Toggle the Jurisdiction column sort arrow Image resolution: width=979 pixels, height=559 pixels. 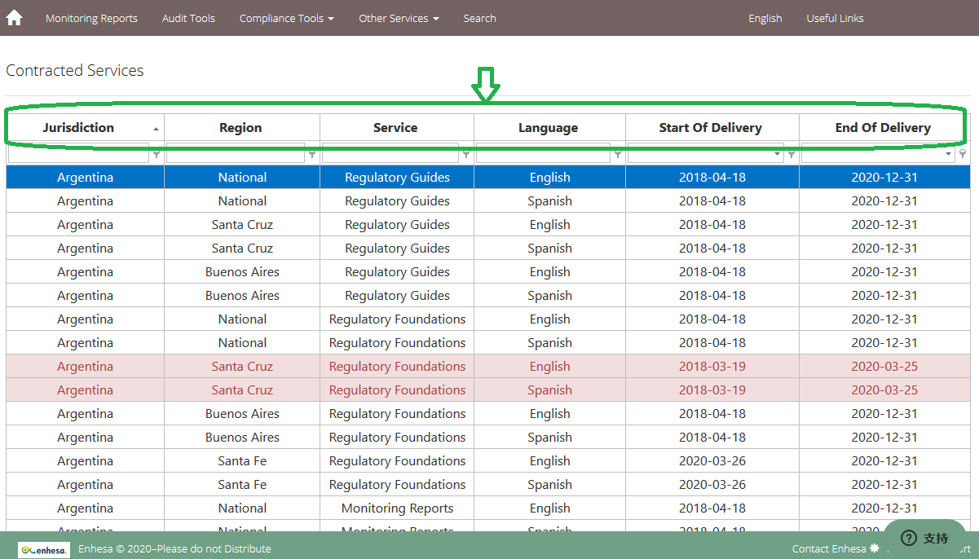click(156, 129)
